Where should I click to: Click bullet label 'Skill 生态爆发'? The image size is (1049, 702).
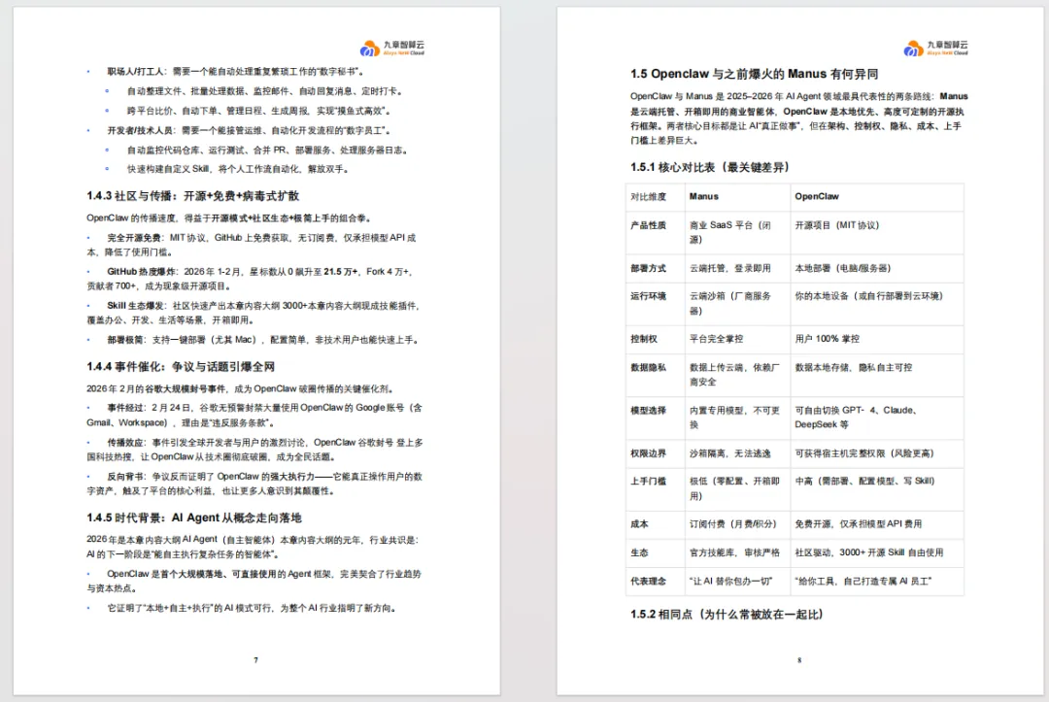coord(135,306)
